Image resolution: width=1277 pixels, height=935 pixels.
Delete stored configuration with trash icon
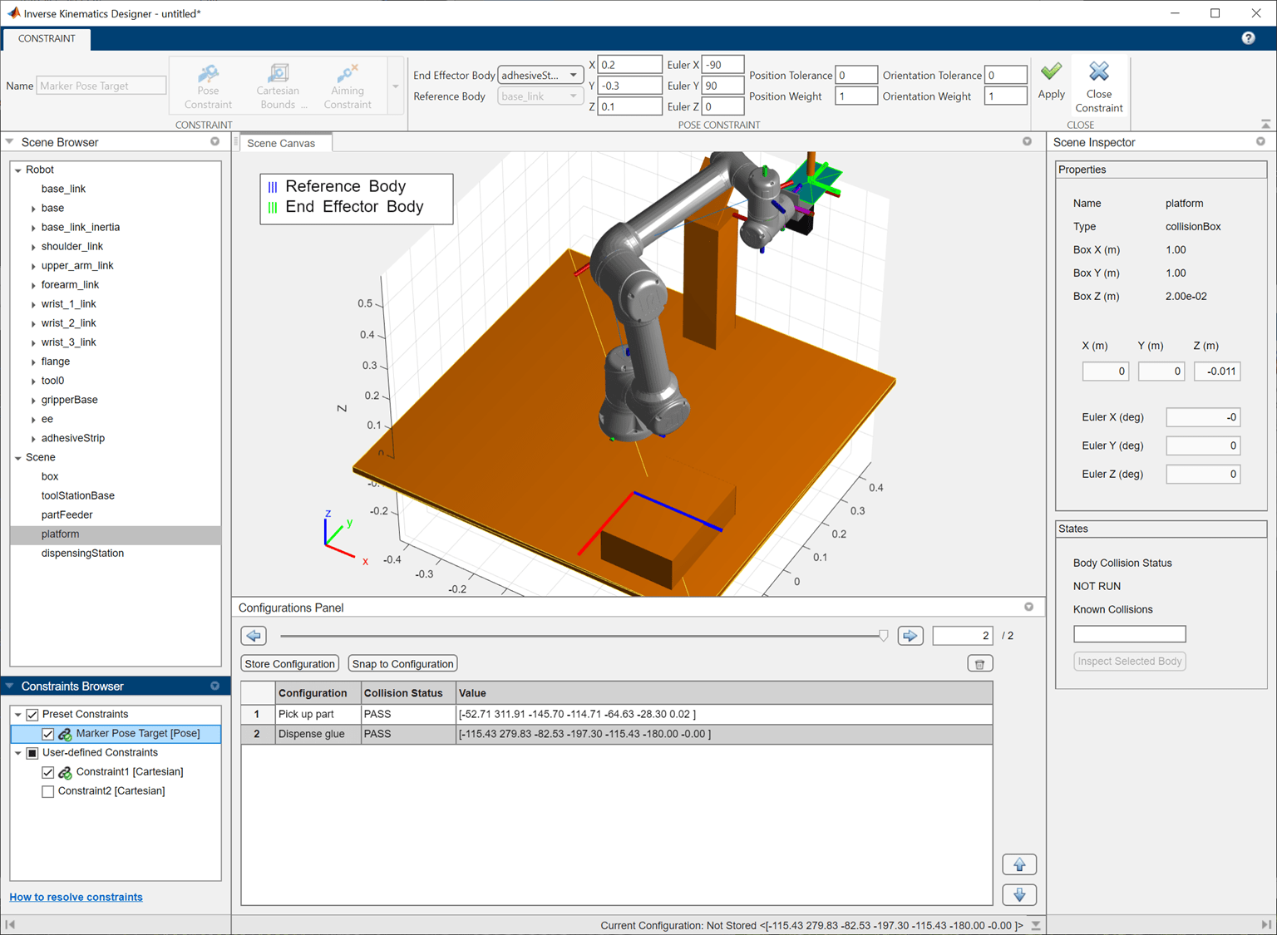tap(979, 664)
